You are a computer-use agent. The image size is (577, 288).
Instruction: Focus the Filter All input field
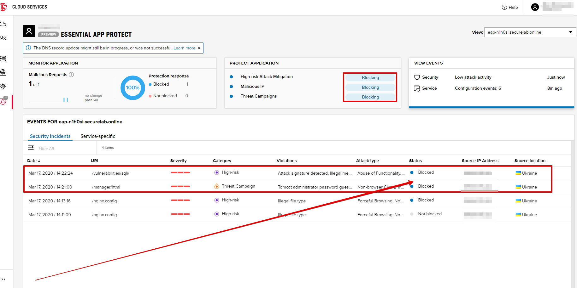coord(66,149)
